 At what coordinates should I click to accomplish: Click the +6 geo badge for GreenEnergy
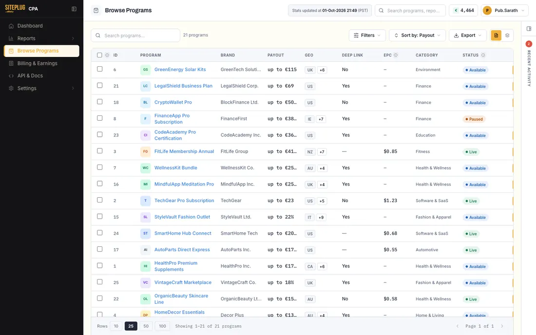click(x=322, y=70)
